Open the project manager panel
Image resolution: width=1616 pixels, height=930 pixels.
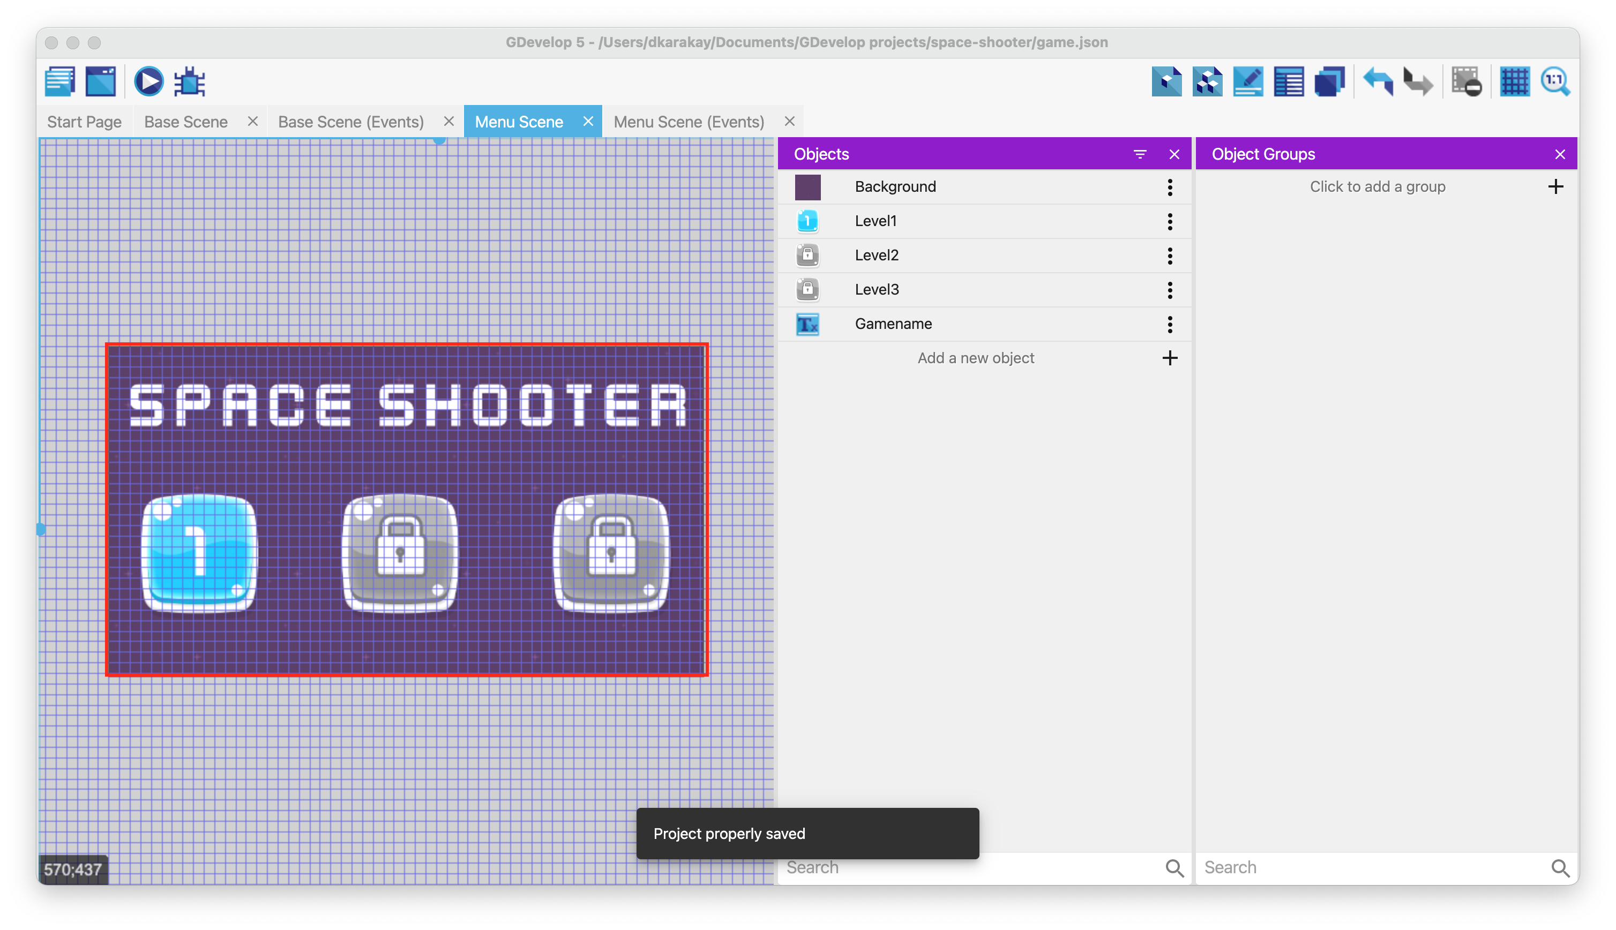pos(60,81)
